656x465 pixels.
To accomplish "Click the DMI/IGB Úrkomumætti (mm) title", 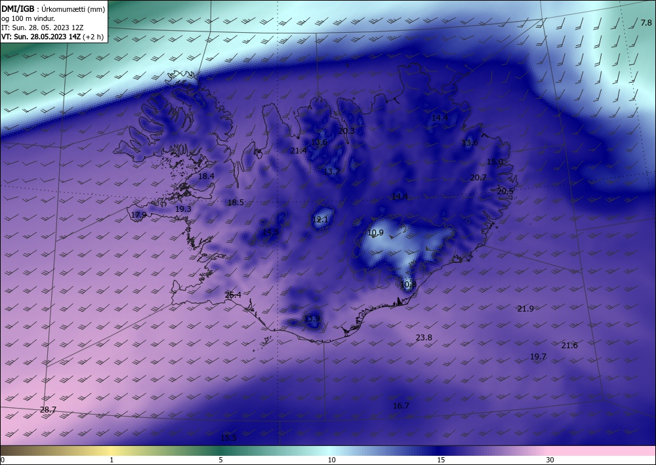I will click(x=52, y=9).
